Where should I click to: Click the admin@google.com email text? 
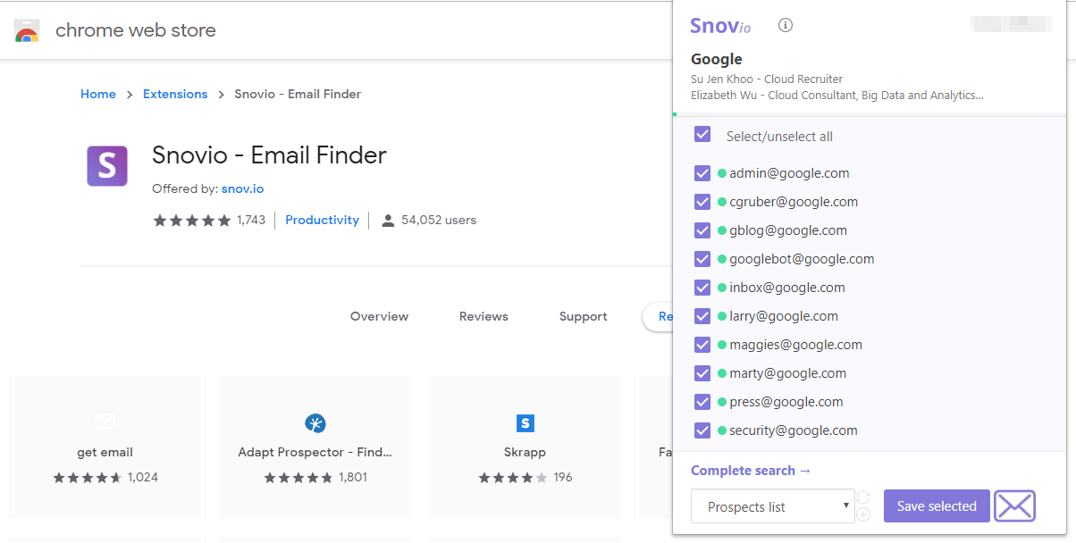pos(789,173)
